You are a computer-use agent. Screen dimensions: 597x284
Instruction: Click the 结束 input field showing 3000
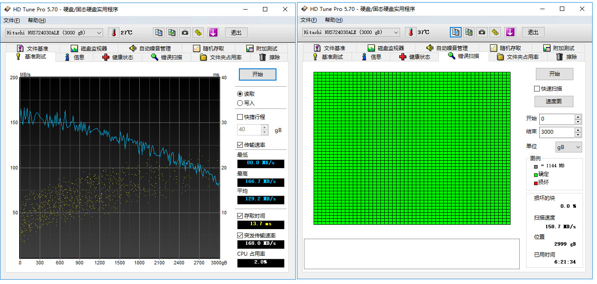tap(556, 132)
